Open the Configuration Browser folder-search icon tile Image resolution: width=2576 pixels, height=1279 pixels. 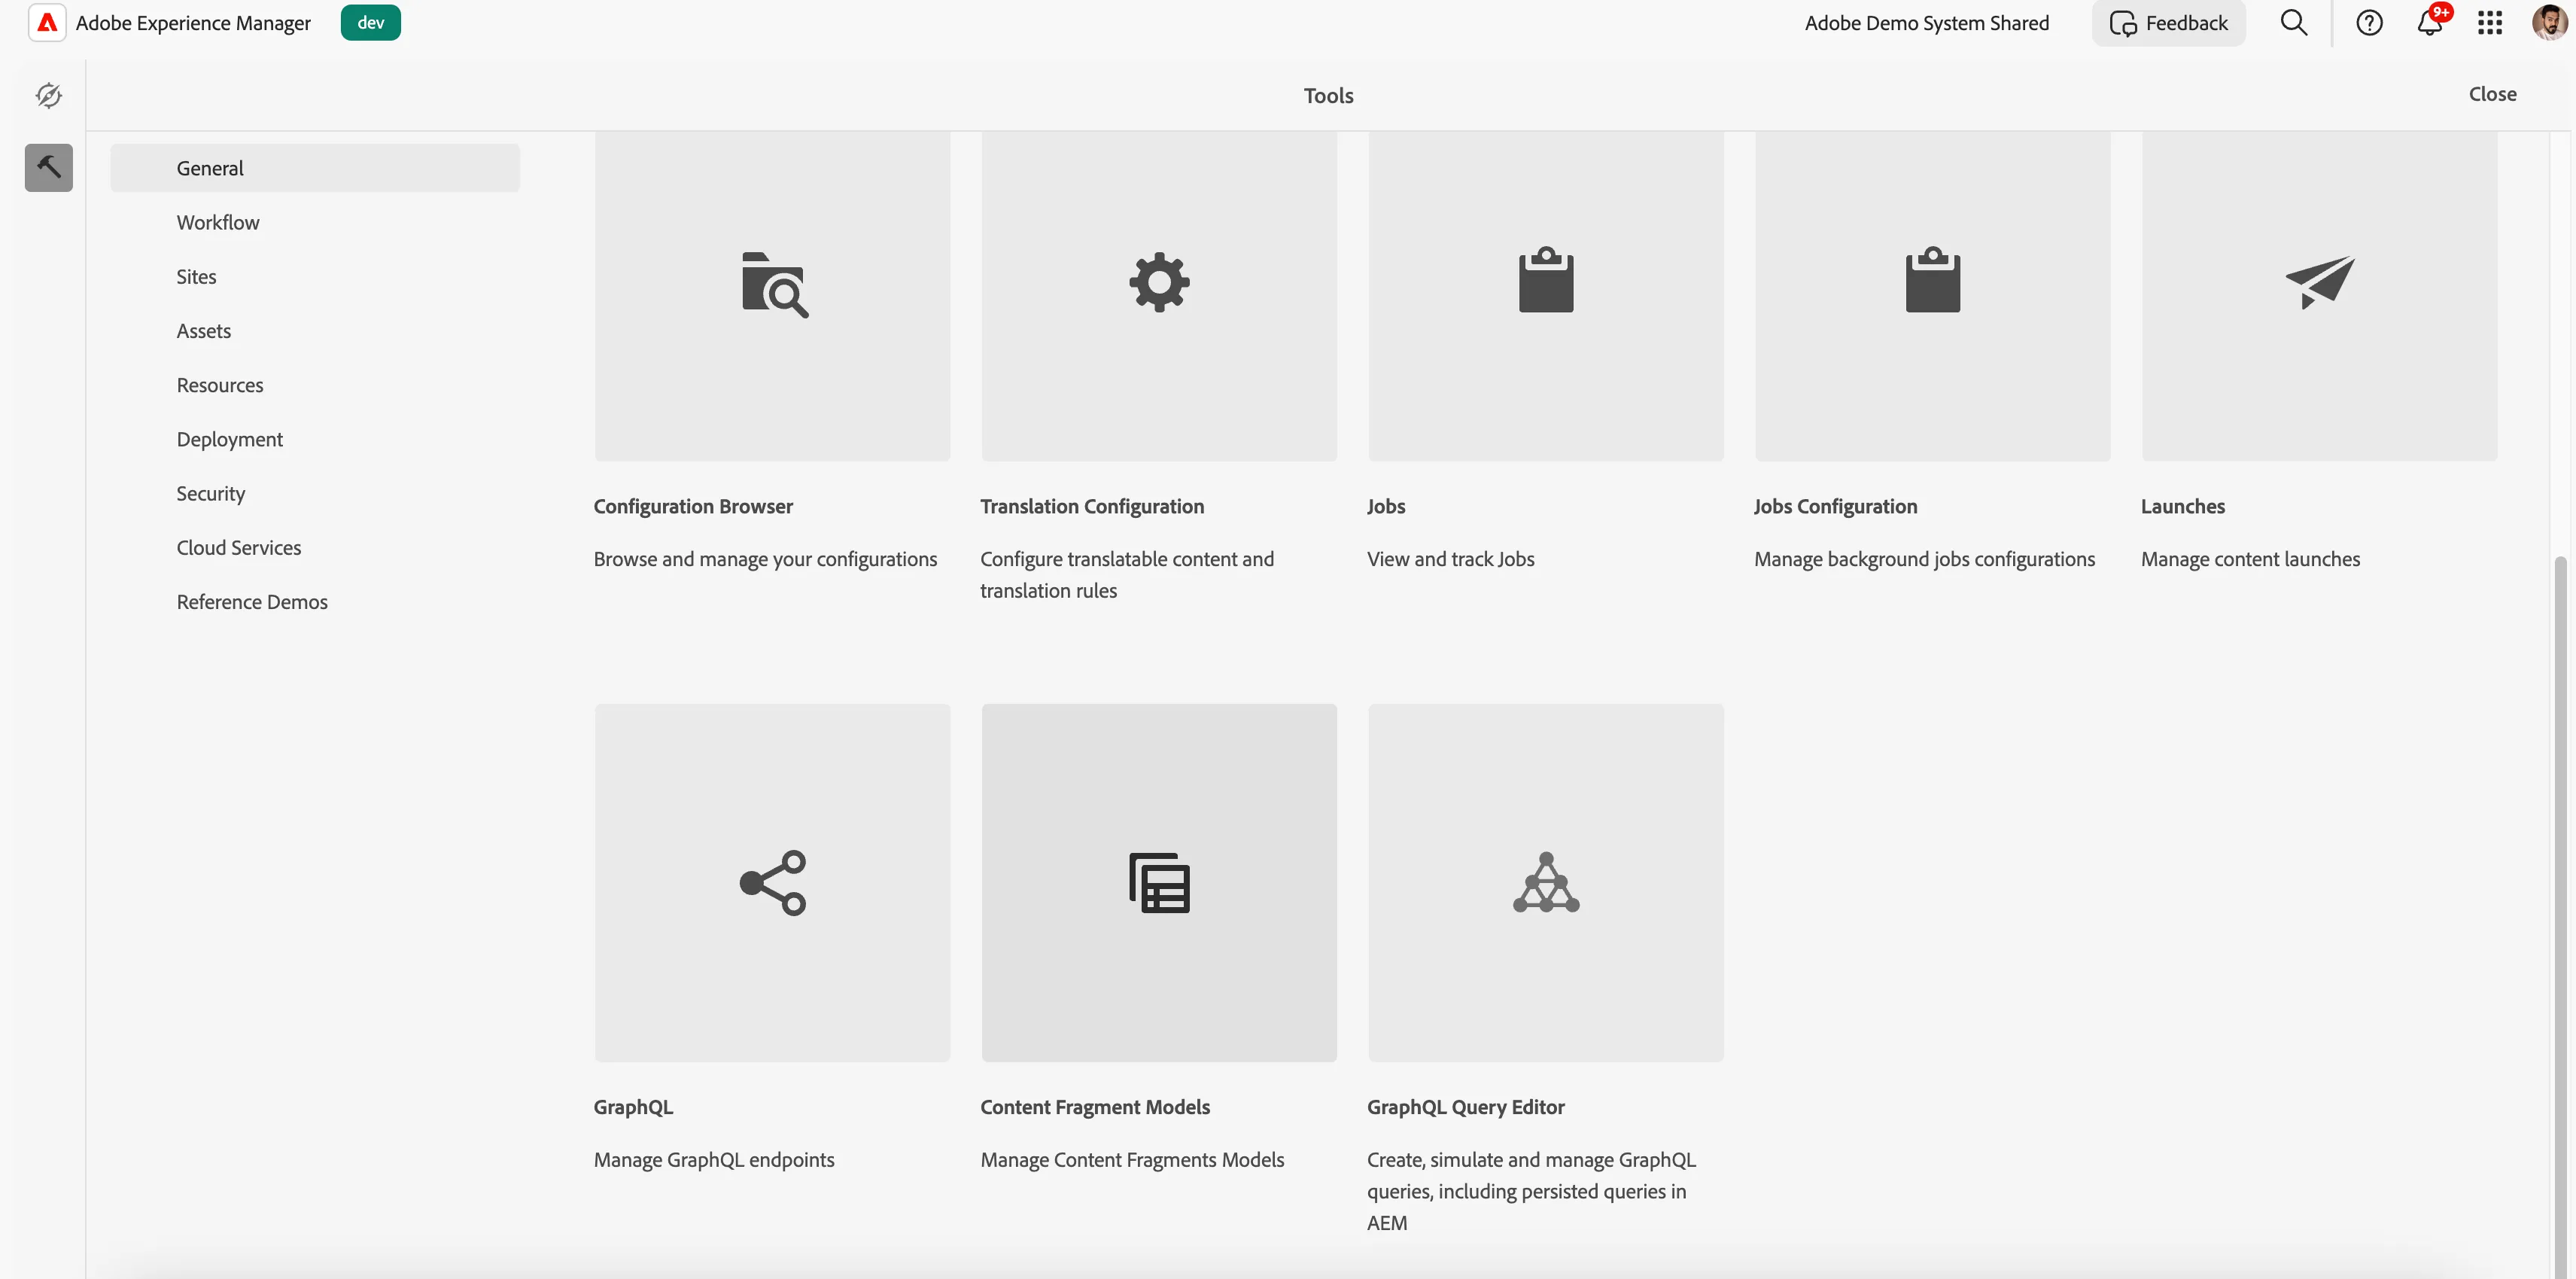[x=772, y=296]
